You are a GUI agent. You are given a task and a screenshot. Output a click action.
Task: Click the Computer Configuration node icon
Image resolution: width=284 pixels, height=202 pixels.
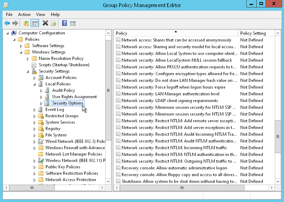(14, 33)
